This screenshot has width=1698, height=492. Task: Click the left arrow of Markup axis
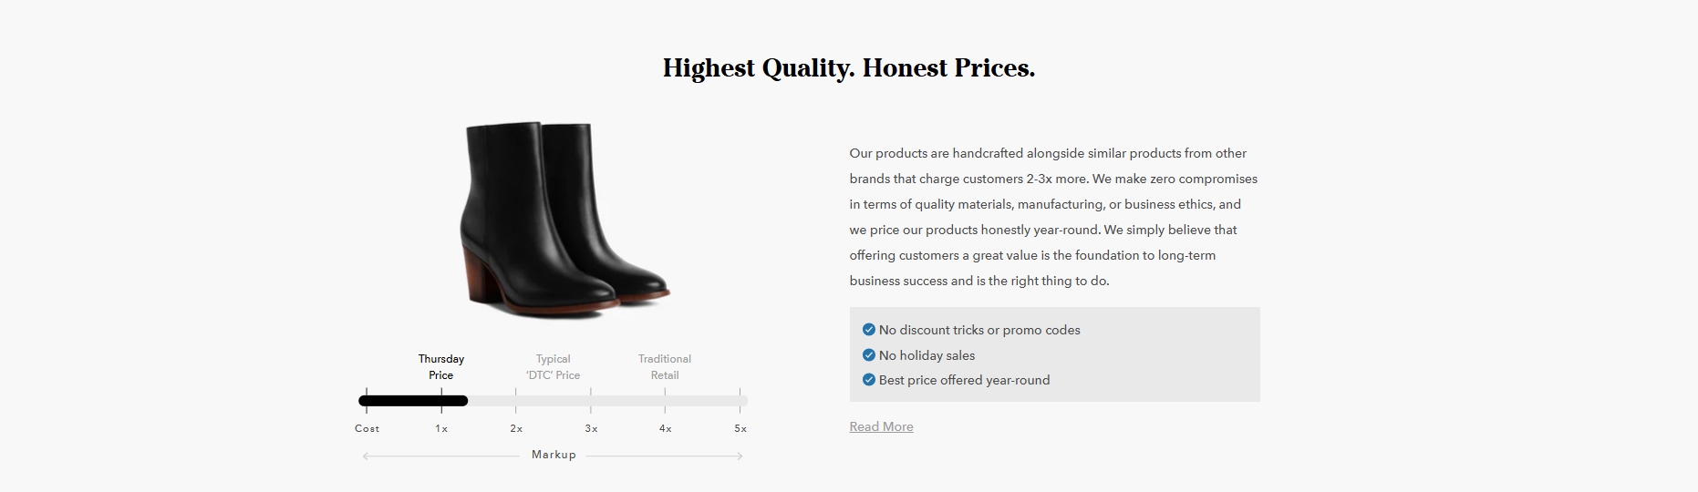tap(367, 456)
